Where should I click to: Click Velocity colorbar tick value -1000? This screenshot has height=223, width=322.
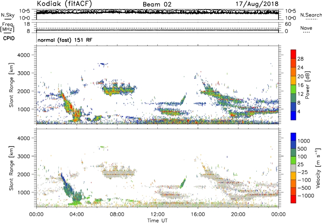pyautogui.click(x=305, y=196)
